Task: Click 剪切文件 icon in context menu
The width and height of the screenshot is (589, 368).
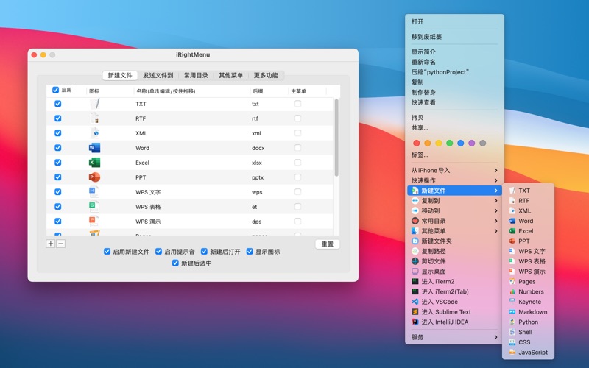Action: pyautogui.click(x=415, y=261)
